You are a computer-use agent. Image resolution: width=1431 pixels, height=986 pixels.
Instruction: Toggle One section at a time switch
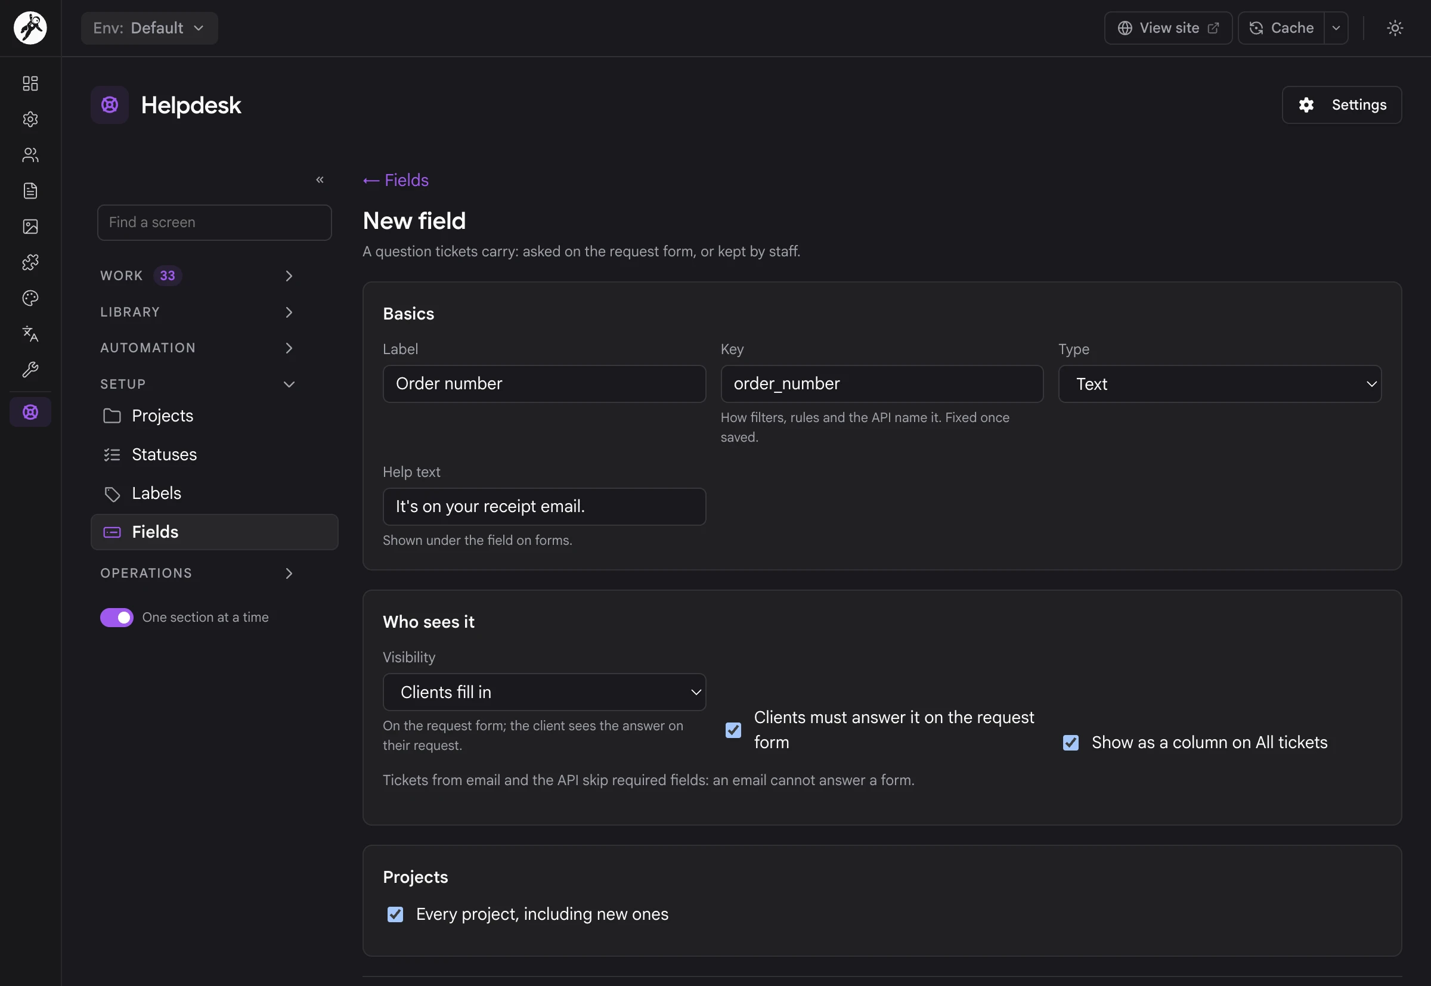pyautogui.click(x=117, y=618)
